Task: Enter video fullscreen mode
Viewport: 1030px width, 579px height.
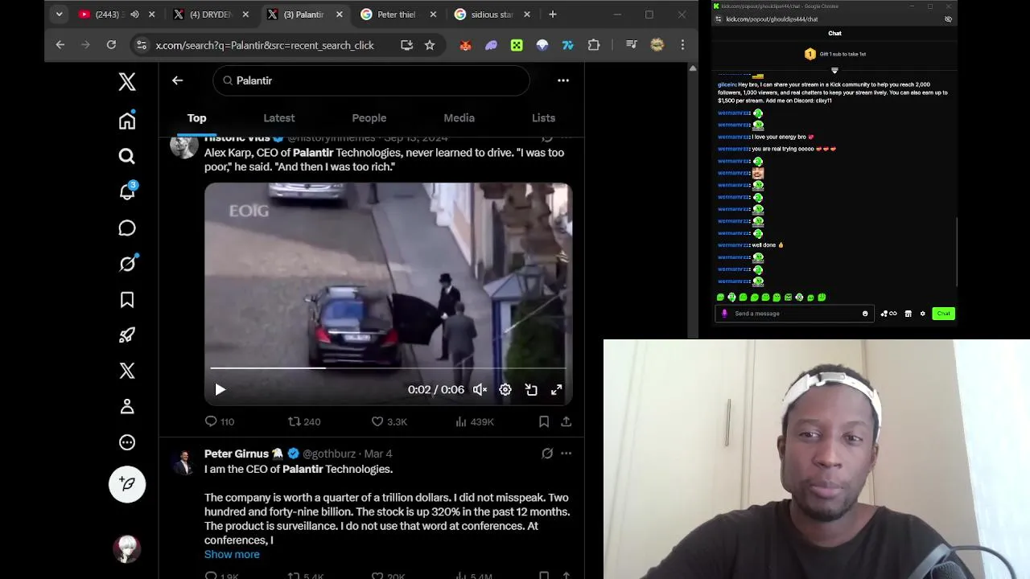Action: coord(556,389)
